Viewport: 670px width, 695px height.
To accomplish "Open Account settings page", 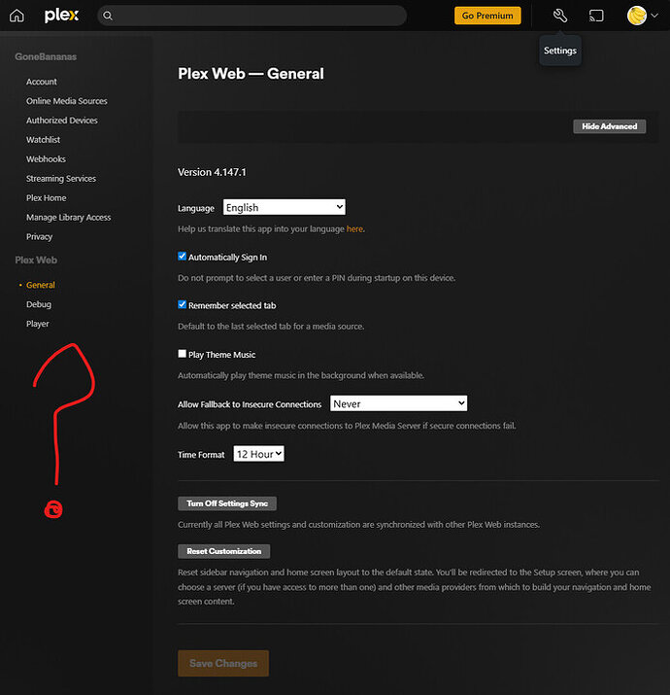I will point(42,82).
